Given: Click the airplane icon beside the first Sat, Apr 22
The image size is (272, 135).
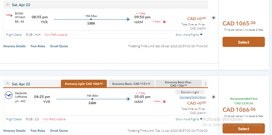Looking at the screenshot, I should click(8, 5).
